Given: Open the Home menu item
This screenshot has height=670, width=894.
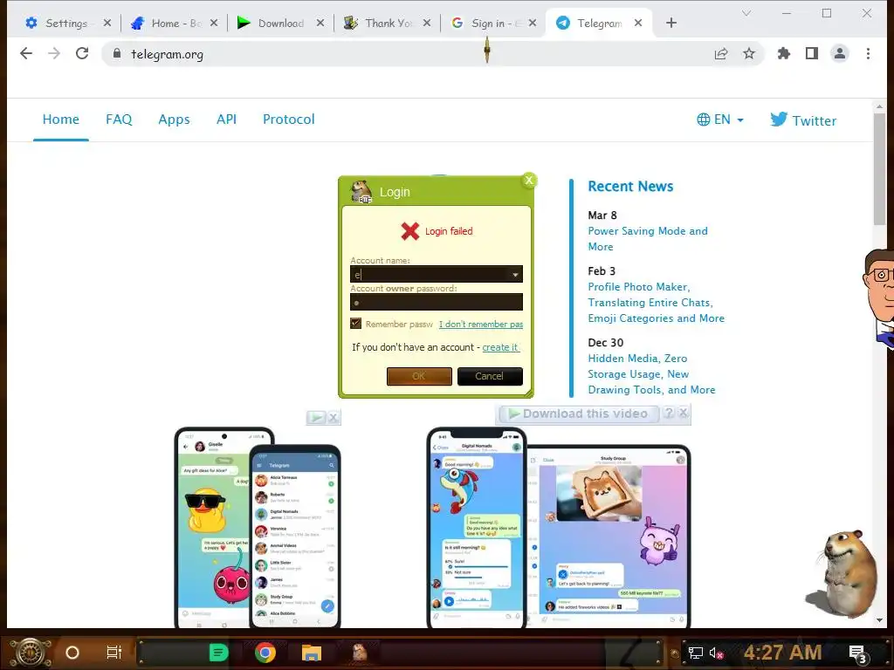Looking at the screenshot, I should coord(61,119).
